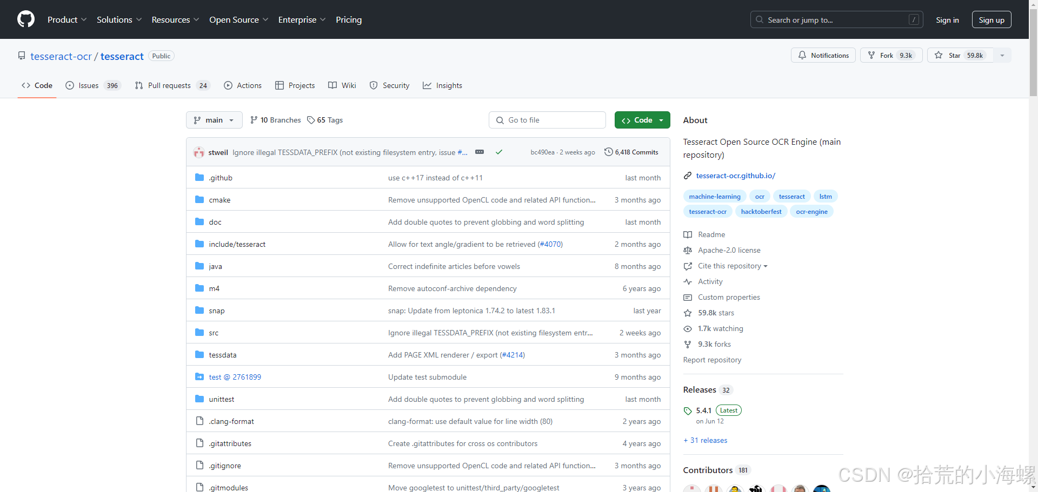Screen dimensions: 1038x492
Task: Click the Sign in link
Action: coord(947,20)
